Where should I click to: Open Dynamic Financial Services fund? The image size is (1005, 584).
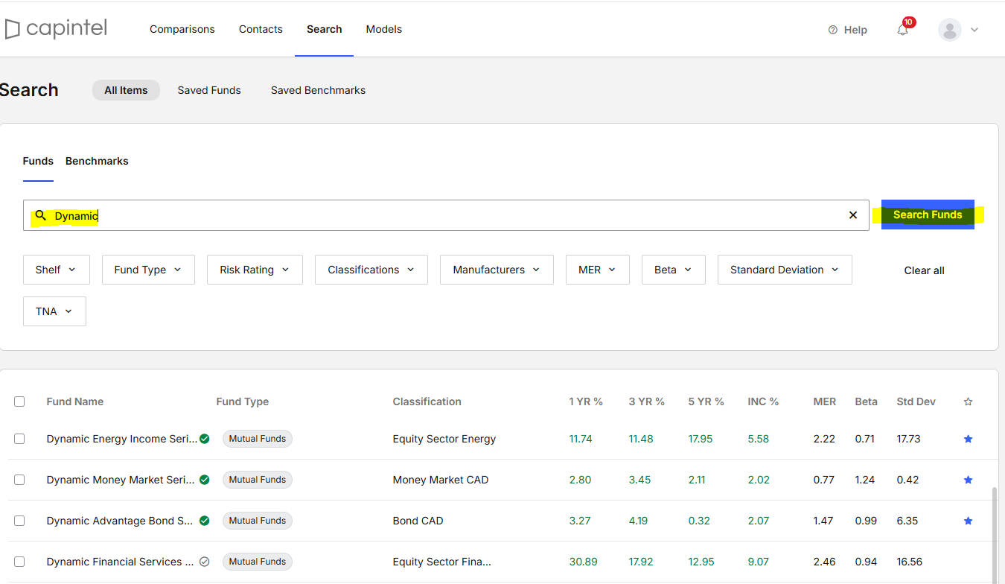point(120,562)
